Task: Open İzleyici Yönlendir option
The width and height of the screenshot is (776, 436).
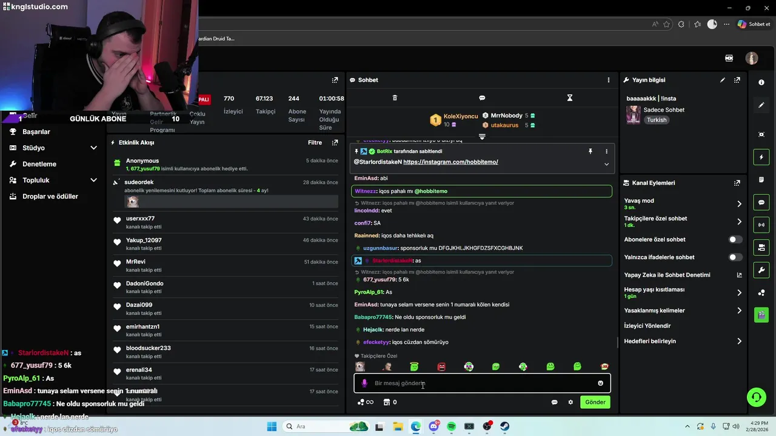Action: (647, 326)
